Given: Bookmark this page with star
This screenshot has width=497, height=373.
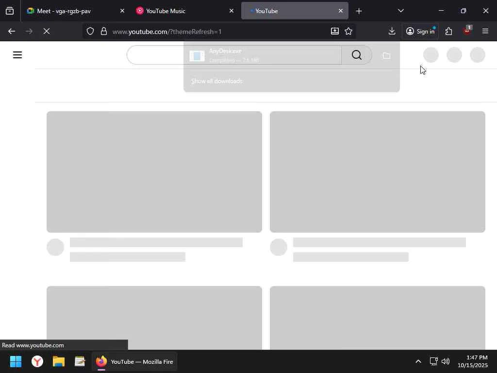Looking at the screenshot, I should pyautogui.click(x=348, y=31).
